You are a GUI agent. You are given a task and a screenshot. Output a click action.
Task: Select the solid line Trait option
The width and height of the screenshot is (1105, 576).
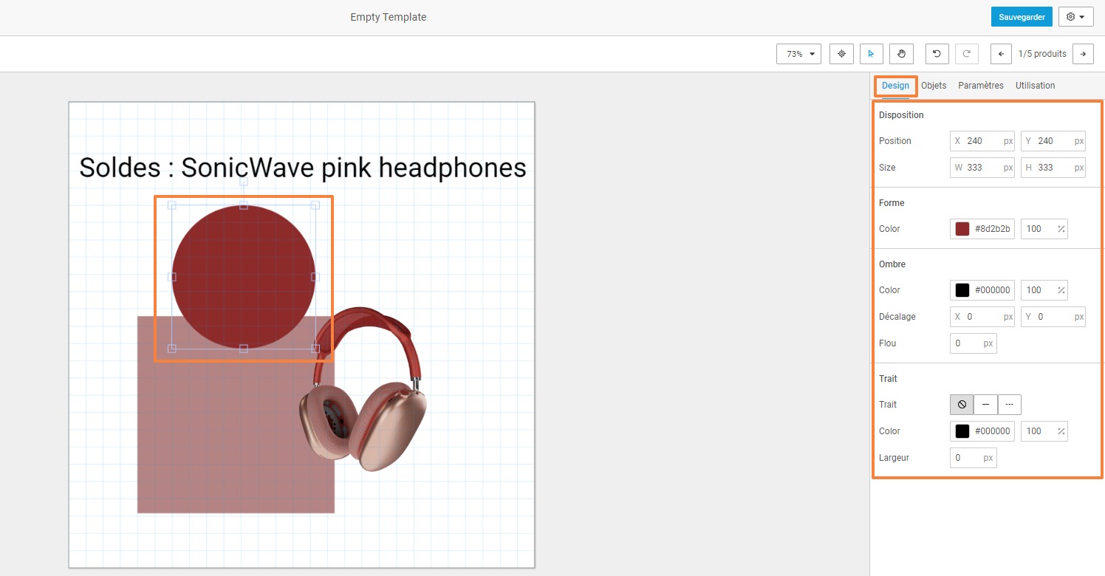point(985,405)
